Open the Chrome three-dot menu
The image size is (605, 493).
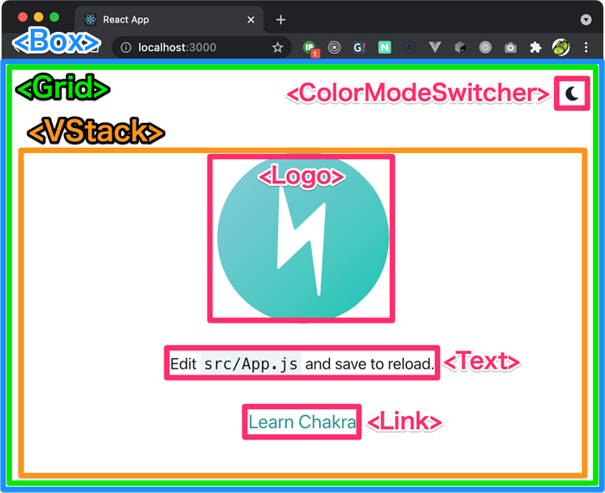pos(586,48)
